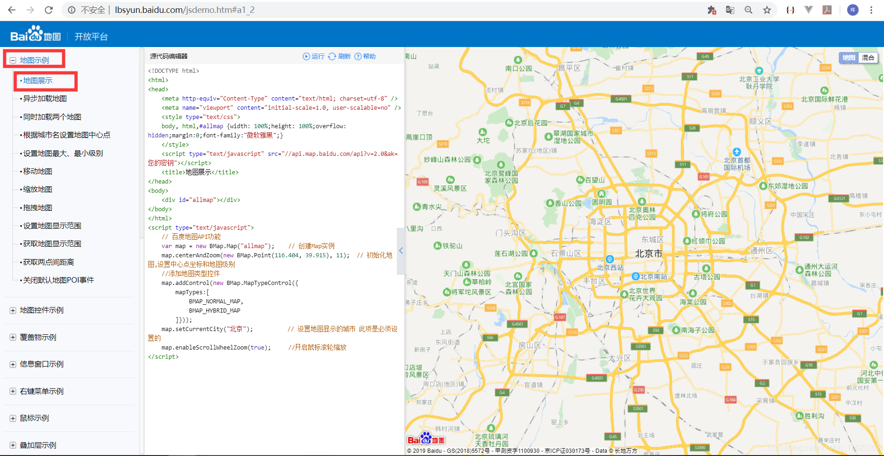Click the zoom magnifier icon in address bar
Screen dimensions: 884x456
tap(748, 10)
